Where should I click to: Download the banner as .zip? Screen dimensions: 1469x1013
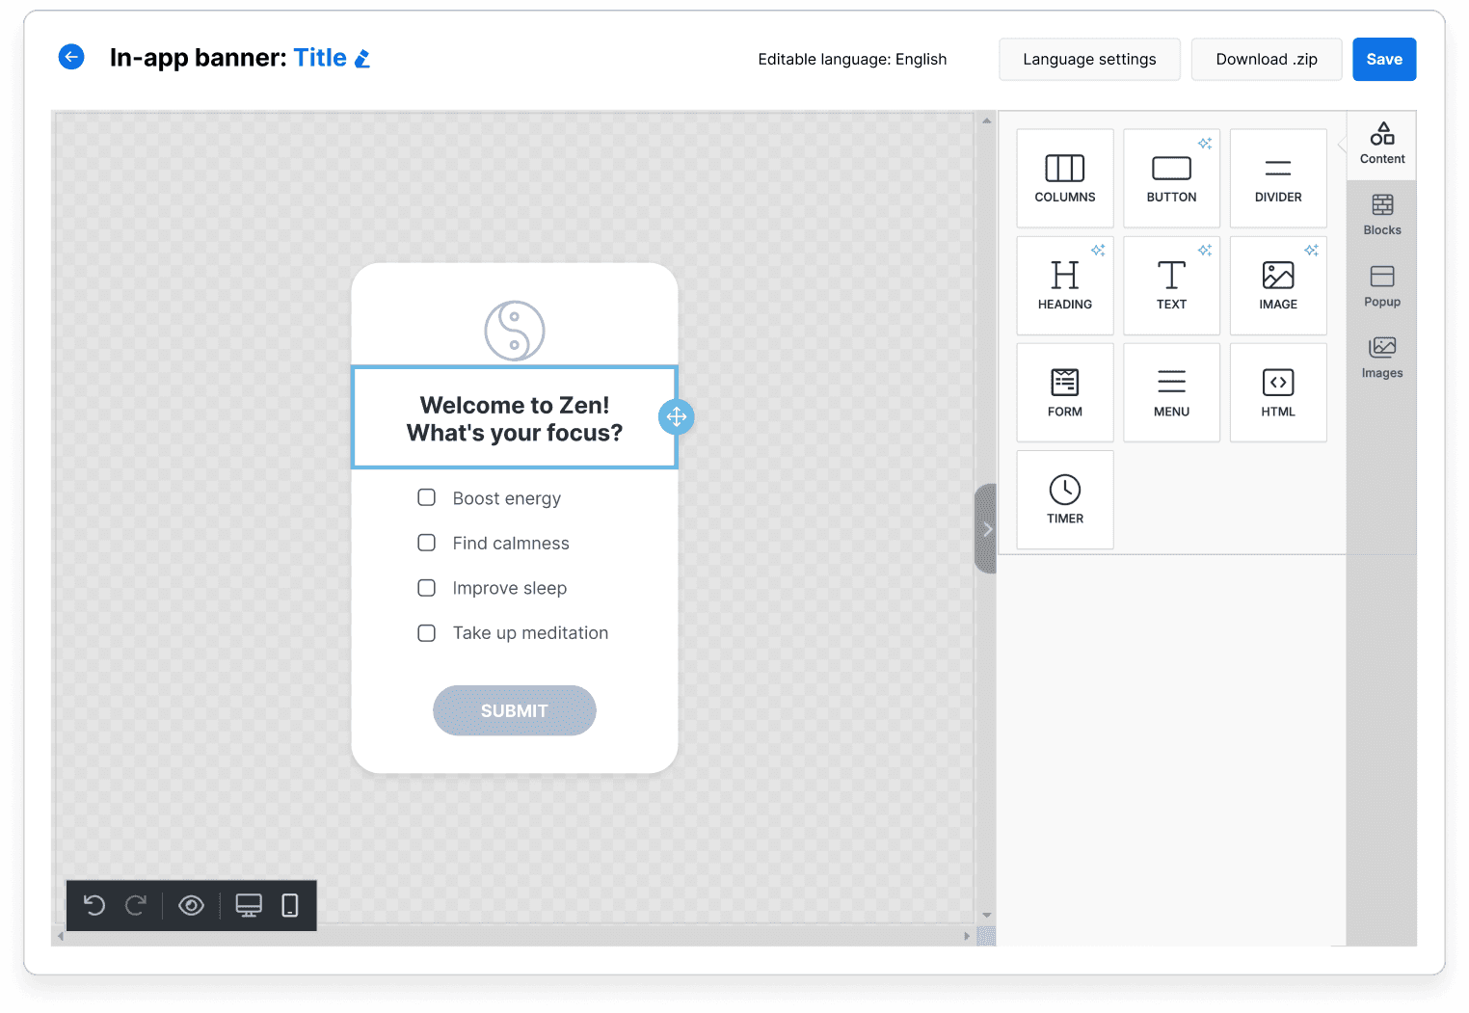[1266, 59]
